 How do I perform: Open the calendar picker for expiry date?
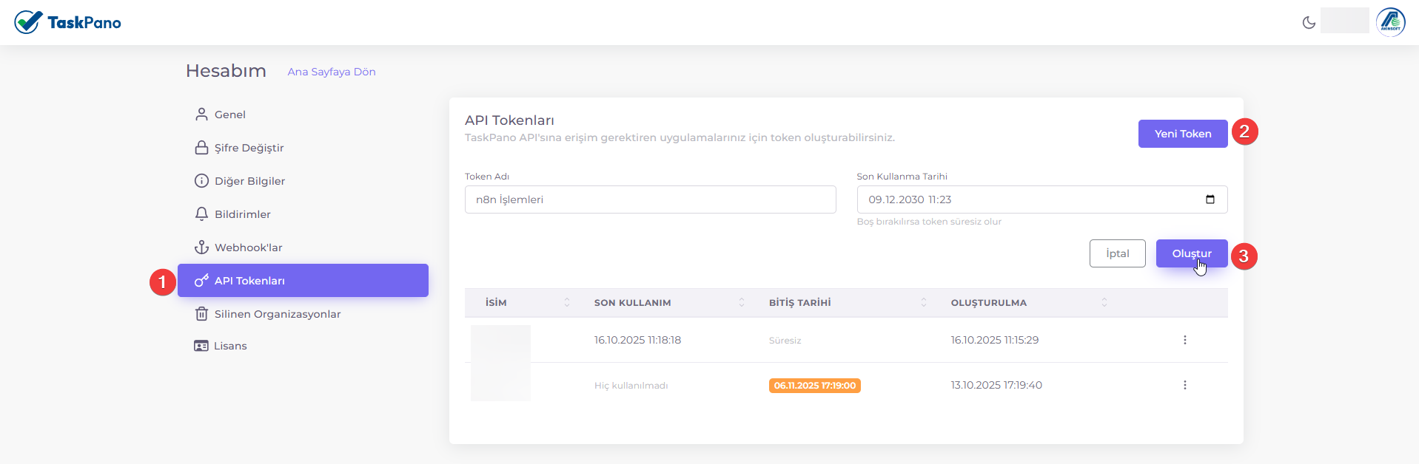(1210, 199)
